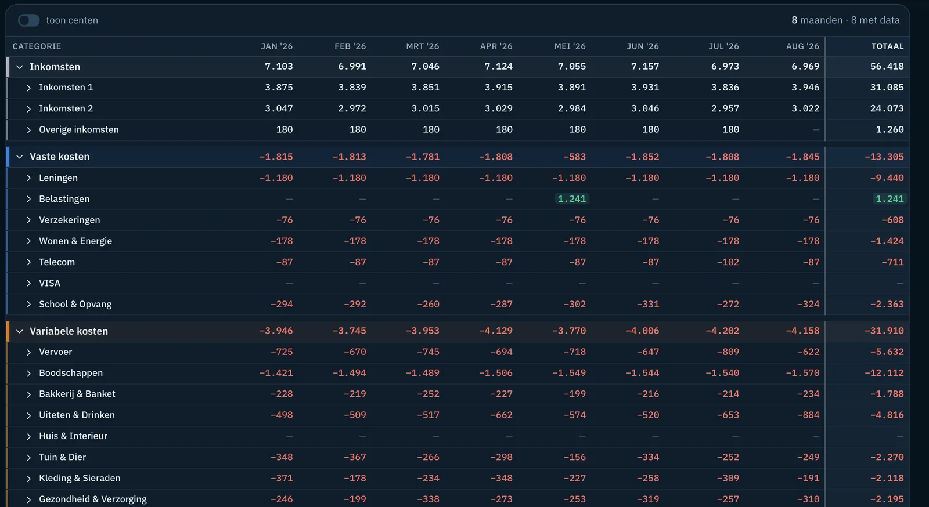Expand the Vervoer row chevron
This screenshot has height=507, width=929.
29,352
